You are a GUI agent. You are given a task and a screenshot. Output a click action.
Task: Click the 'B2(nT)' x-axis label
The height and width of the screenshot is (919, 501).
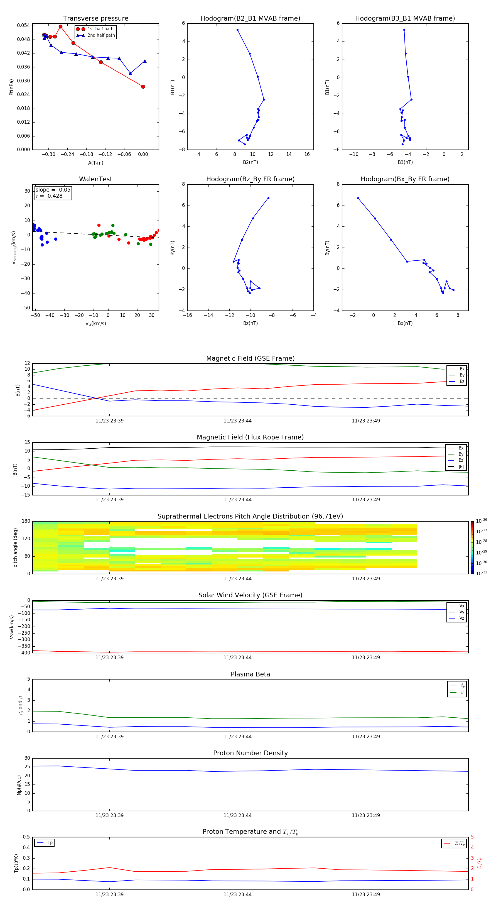coord(250,162)
